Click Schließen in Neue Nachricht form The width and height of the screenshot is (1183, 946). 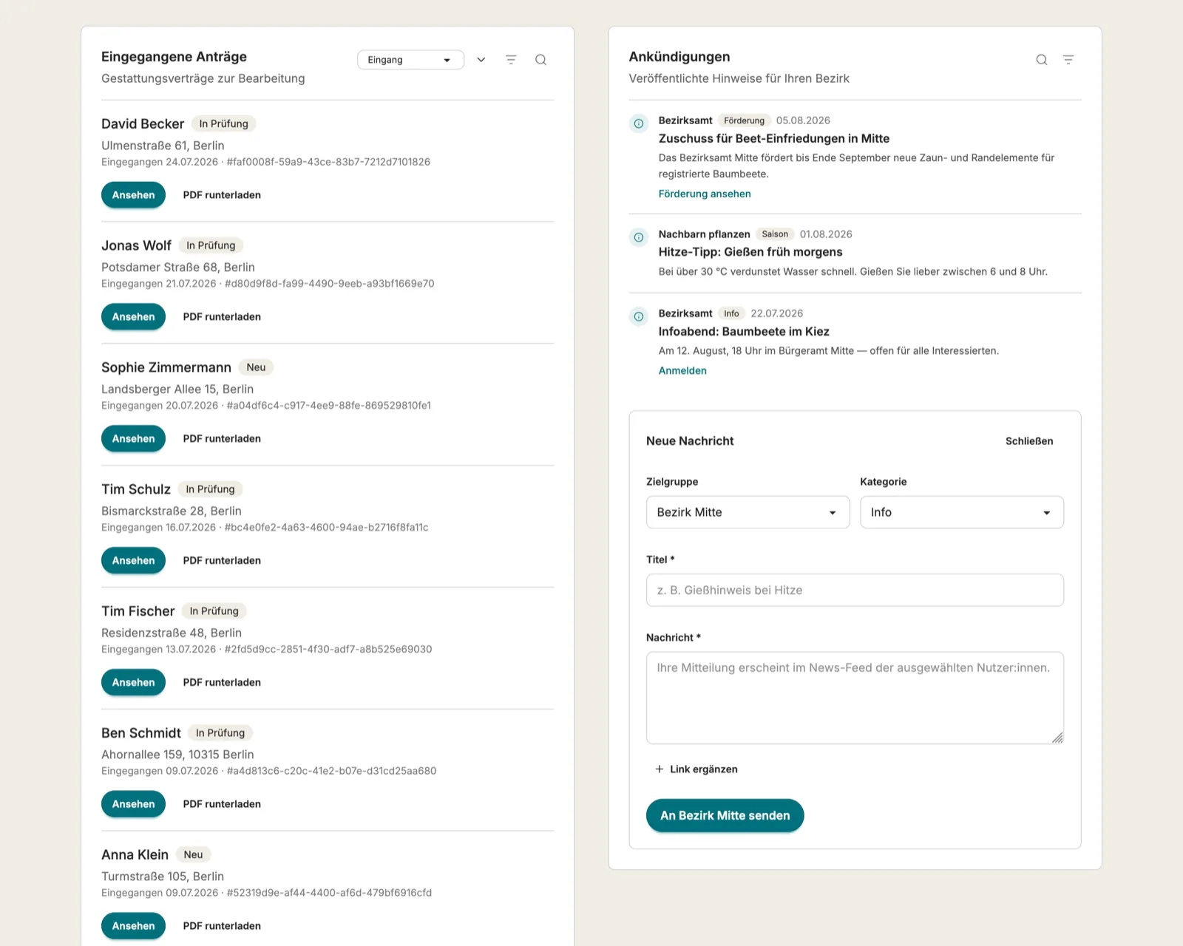tap(1029, 441)
